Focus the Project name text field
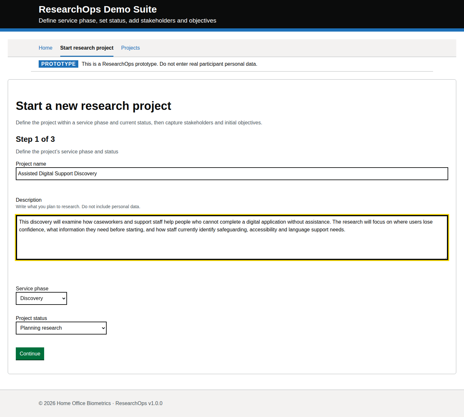The height and width of the screenshot is (417, 464). pos(232,174)
